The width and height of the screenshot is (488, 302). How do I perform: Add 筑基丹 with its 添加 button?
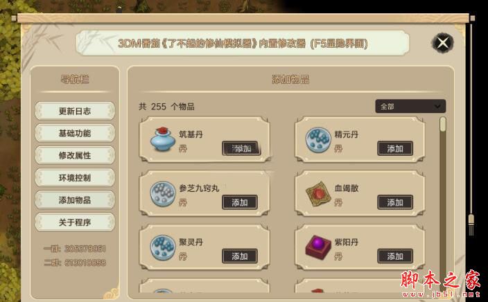point(241,148)
